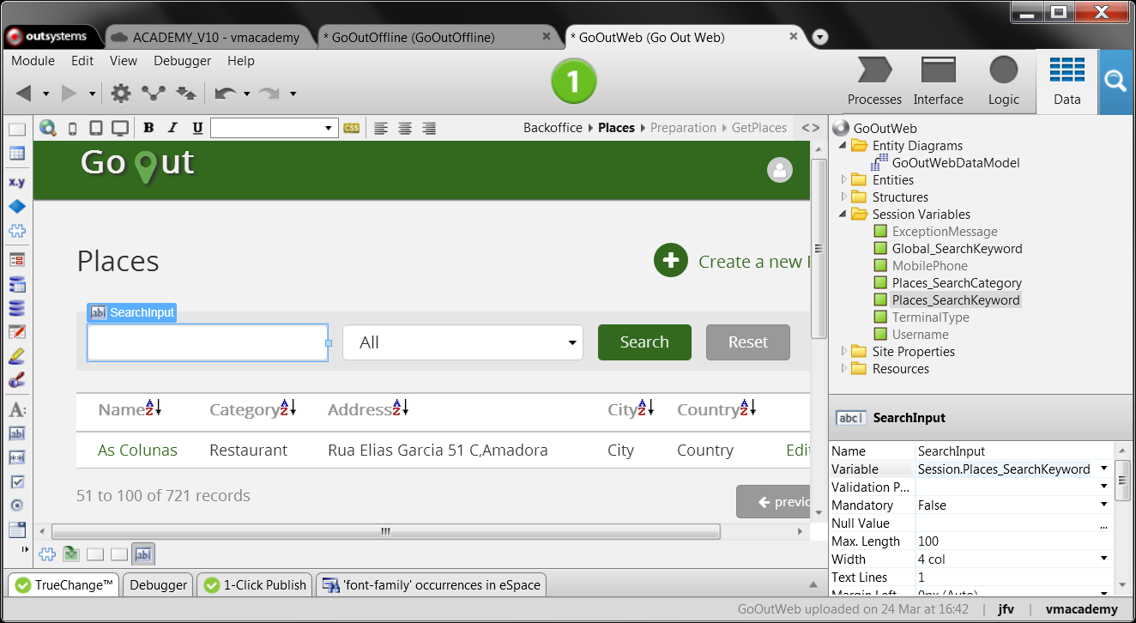Click the 1-Click Publish green button

[573, 82]
